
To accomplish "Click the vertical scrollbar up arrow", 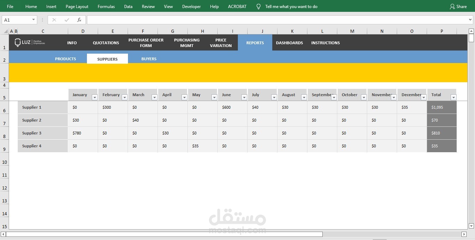I will [x=471, y=31].
